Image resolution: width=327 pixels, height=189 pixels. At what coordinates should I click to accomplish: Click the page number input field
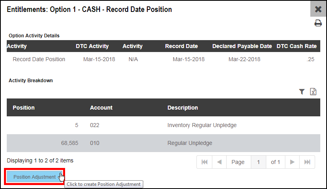258,162
